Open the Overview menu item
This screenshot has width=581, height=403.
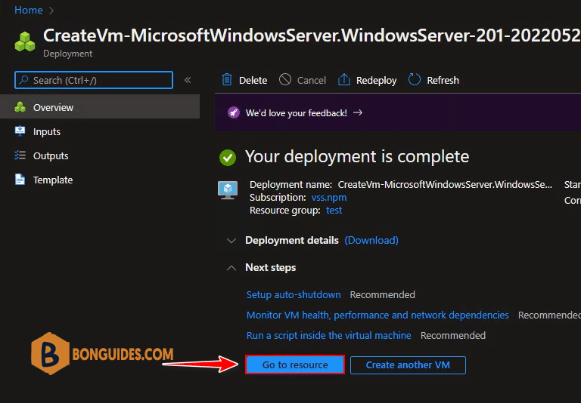click(x=100, y=107)
